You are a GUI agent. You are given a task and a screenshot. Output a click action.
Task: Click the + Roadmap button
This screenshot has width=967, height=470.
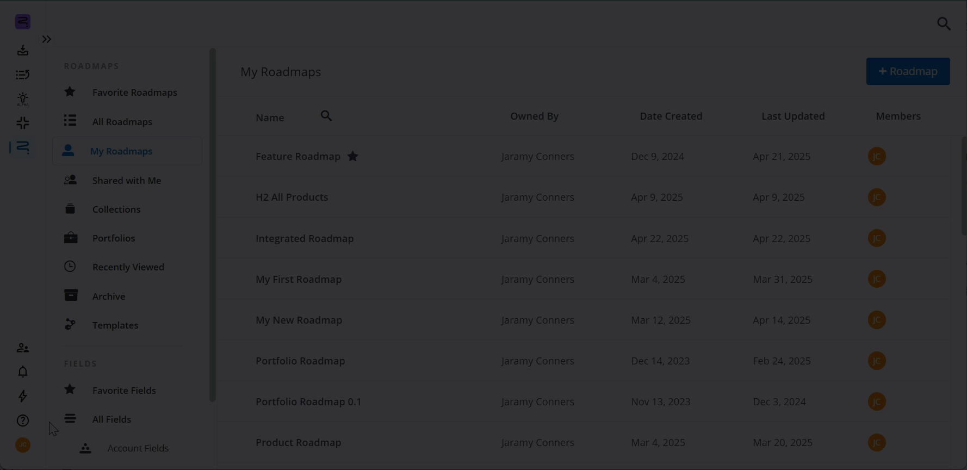point(908,71)
